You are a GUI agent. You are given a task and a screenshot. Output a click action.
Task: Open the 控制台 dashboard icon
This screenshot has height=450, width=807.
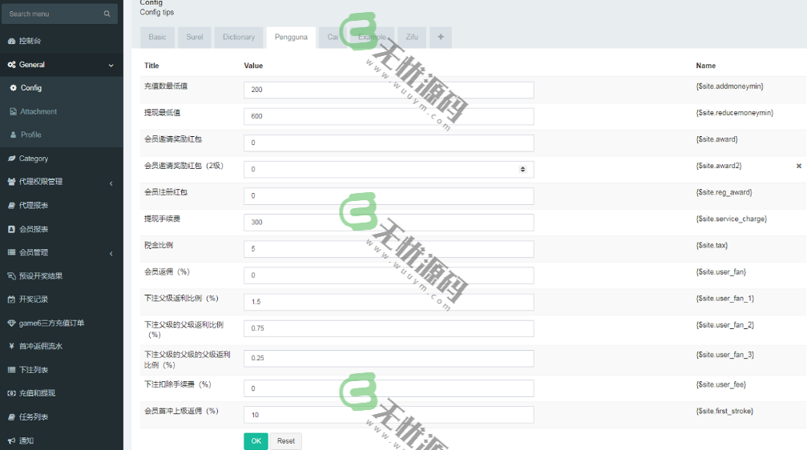pyautogui.click(x=11, y=41)
